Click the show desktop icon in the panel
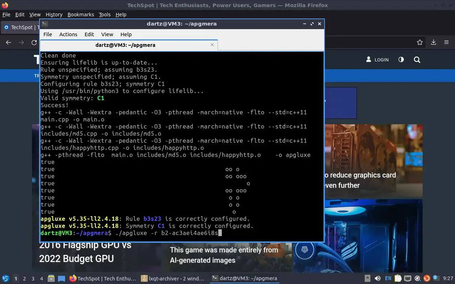The image size is (455, 284). (x=61, y=278)
